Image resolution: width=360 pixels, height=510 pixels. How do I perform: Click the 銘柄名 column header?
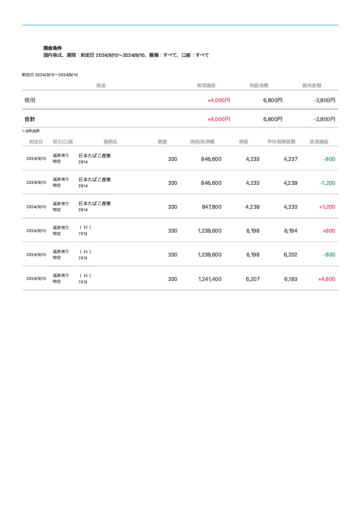[x=110, y=142]
